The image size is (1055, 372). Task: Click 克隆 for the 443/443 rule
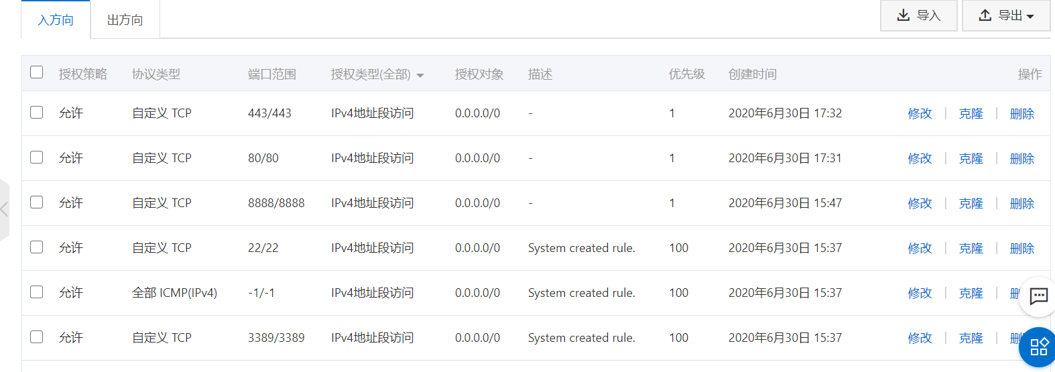[971, 114]
